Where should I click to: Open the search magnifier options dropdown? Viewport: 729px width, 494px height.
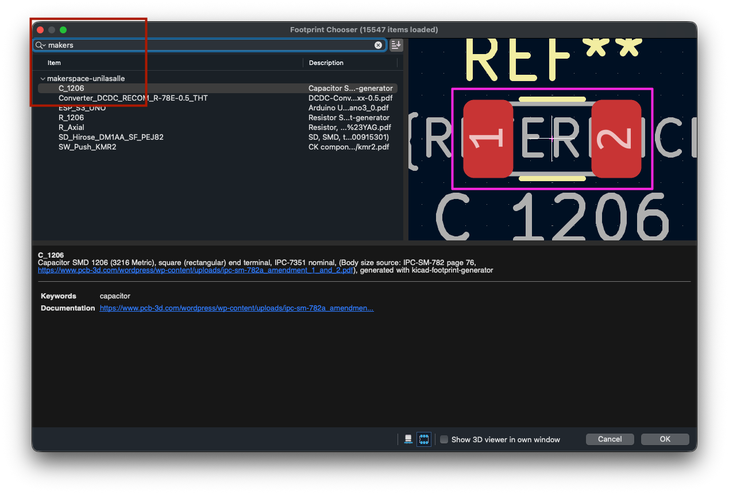40,45
